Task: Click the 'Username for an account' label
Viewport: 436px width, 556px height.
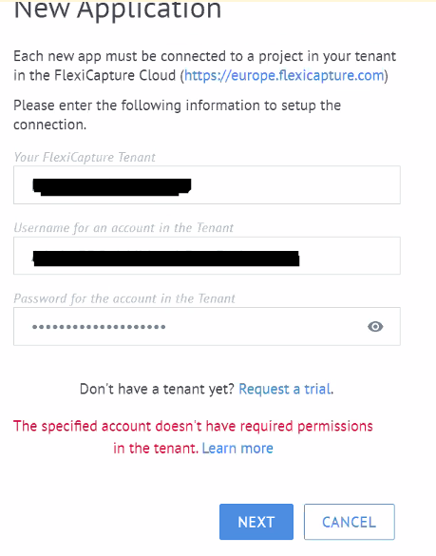Action: click(123, 228)
